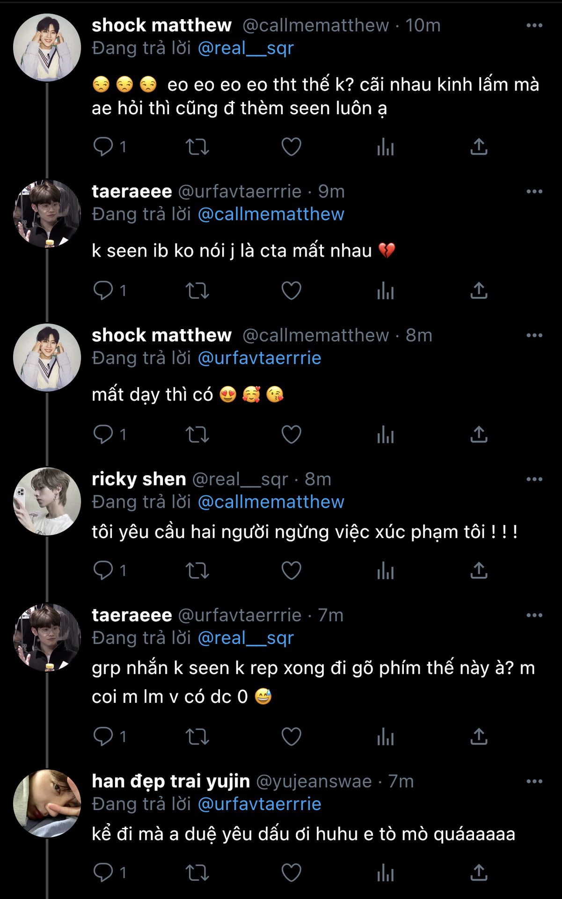
Task: Reply to taeraeee's 7m tweet
Action: (103, 737)
